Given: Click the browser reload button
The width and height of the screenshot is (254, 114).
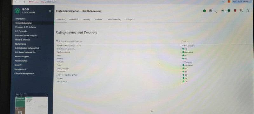Looking at the screenshot, I should pos(24,2).
